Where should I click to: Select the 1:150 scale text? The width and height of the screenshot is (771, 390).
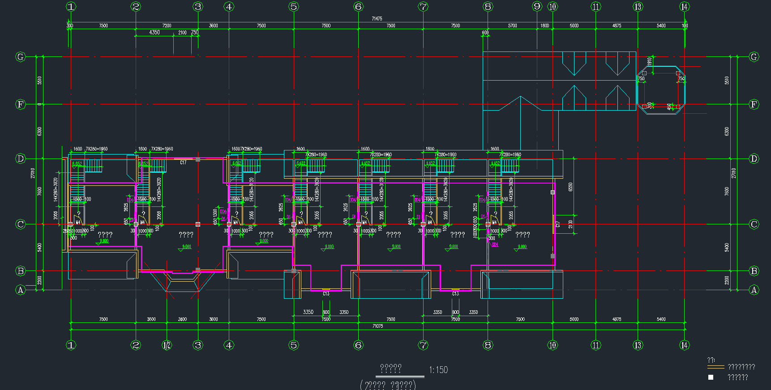438,370
